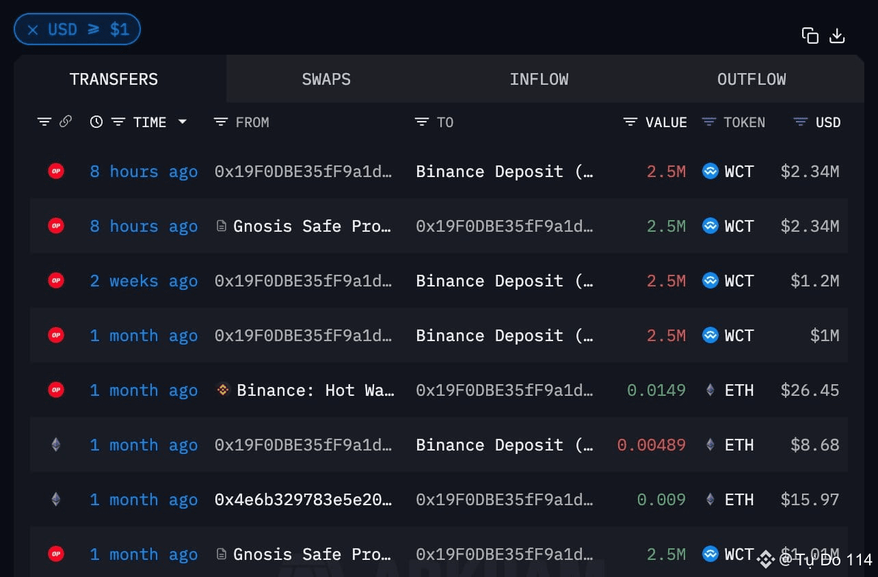Click Ethereum chain icon in the $8.68 row

[x=56, y=444]
